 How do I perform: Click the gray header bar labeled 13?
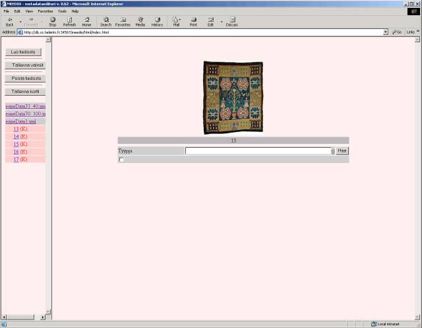click(x=233, y=141)
